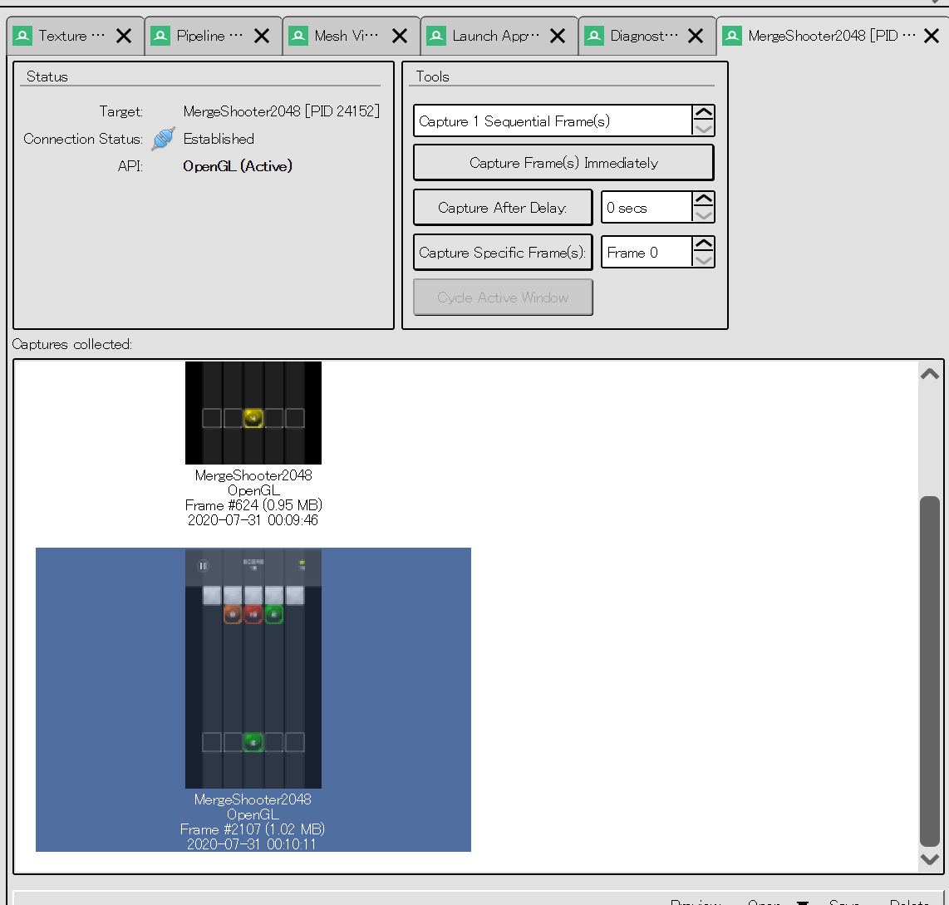Click the connection status plug icon
Image resolution: width=949 pixels, height=905 pixels.
tap(163, 138)
